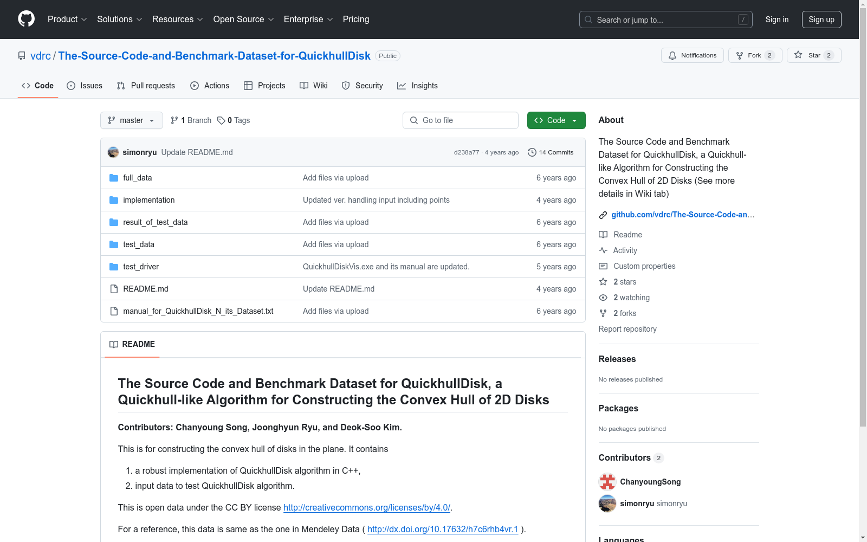Open commit hash d238a77
The height and width of the screenshot is (542, 867).
coord(467,152)
